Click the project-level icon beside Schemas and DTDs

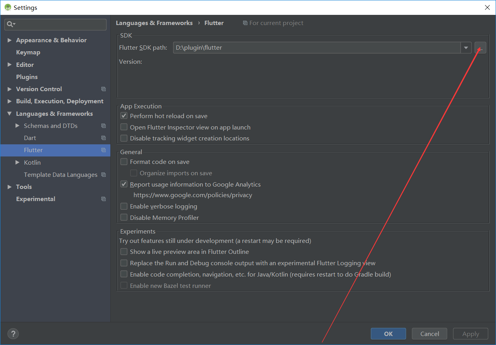103,126
